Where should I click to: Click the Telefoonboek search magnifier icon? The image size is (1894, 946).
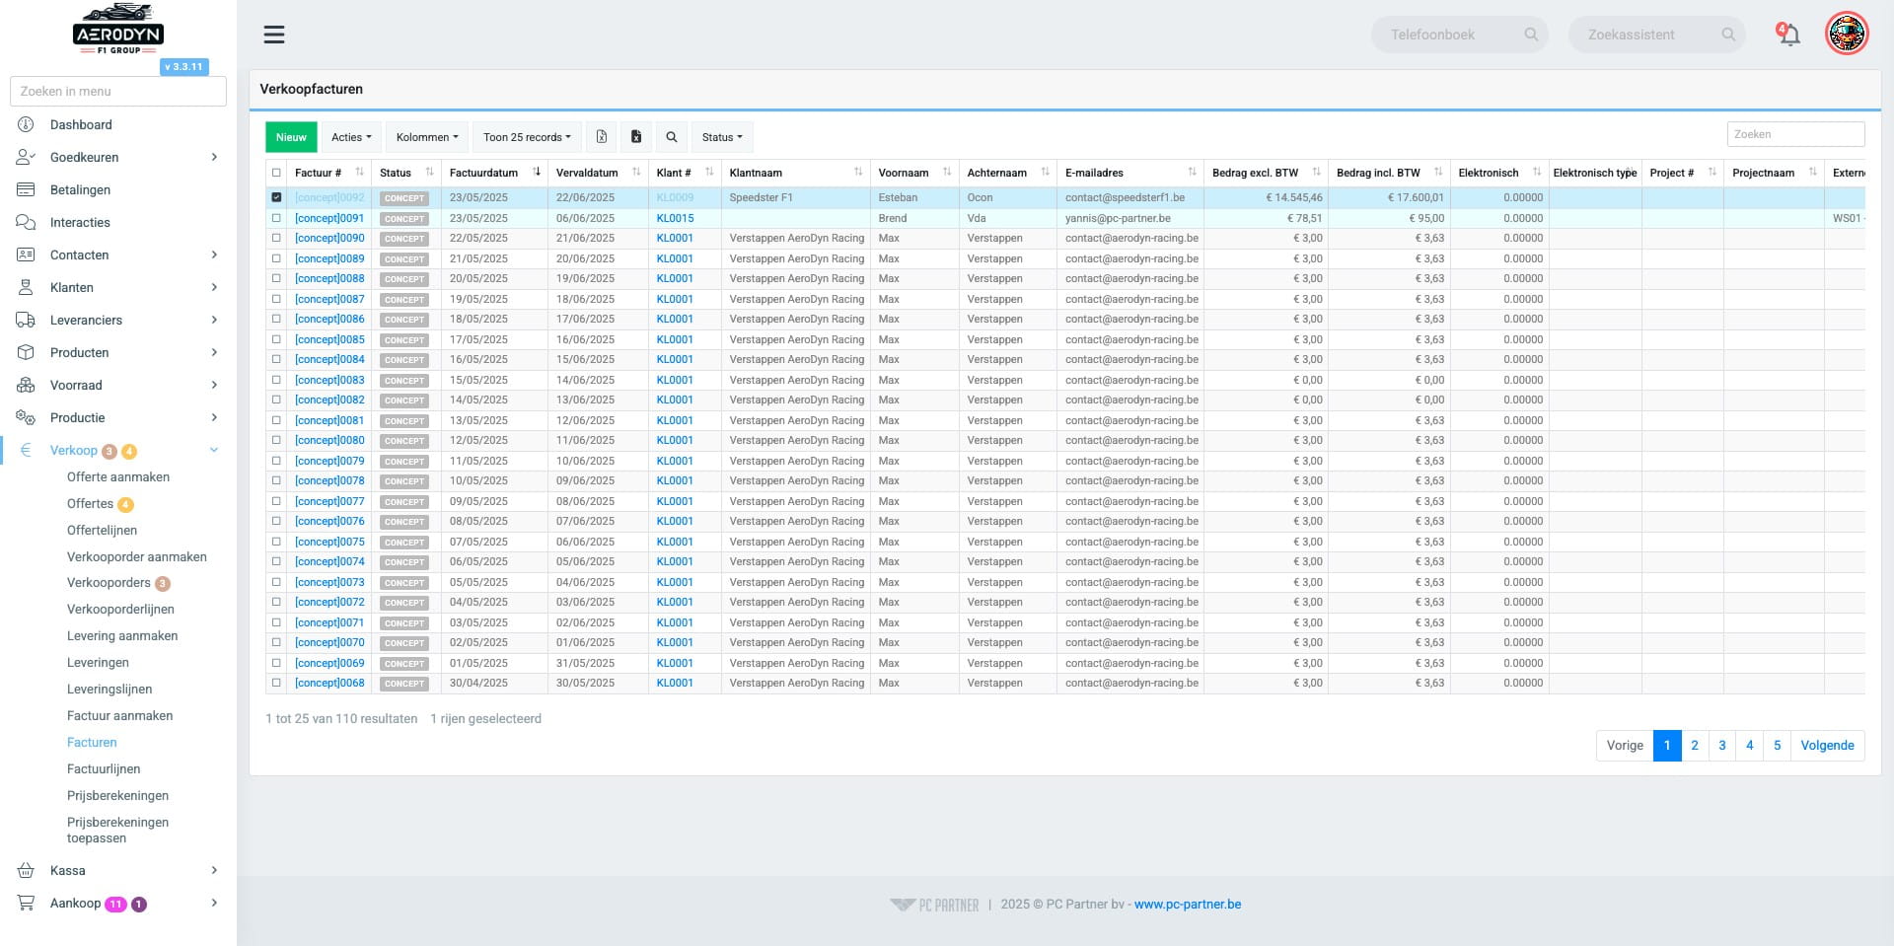pos(1531,35)
